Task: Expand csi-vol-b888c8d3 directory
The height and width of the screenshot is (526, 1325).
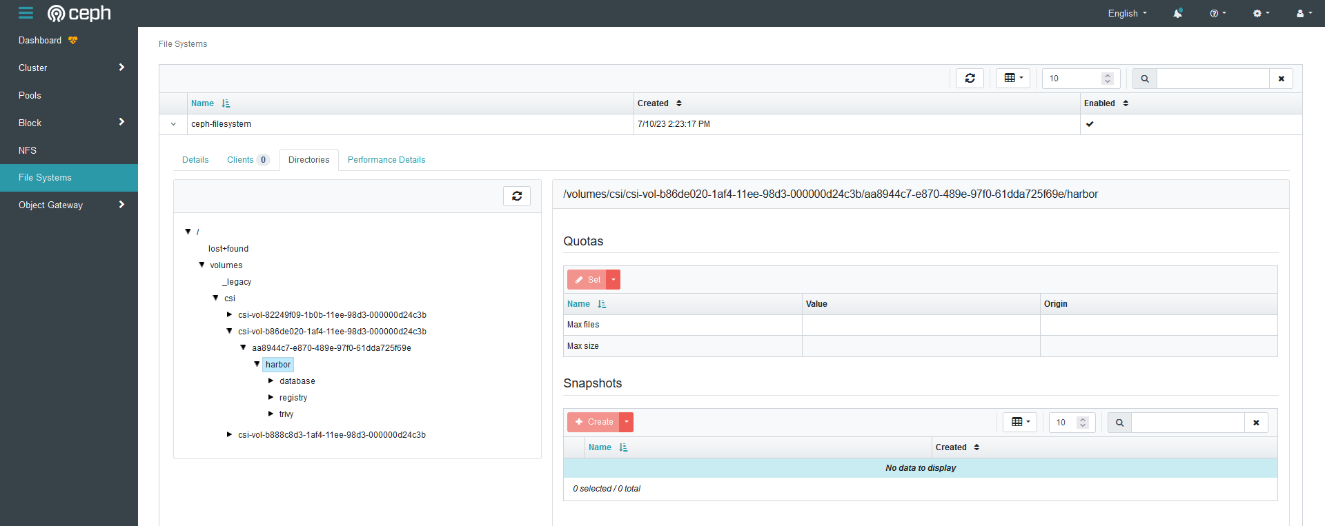Action: pyautogui.click(x=229, y=434)
